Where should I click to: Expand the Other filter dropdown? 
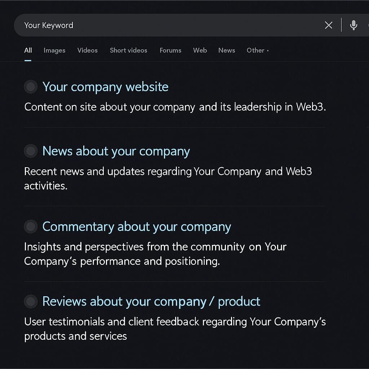coord(257,50)
